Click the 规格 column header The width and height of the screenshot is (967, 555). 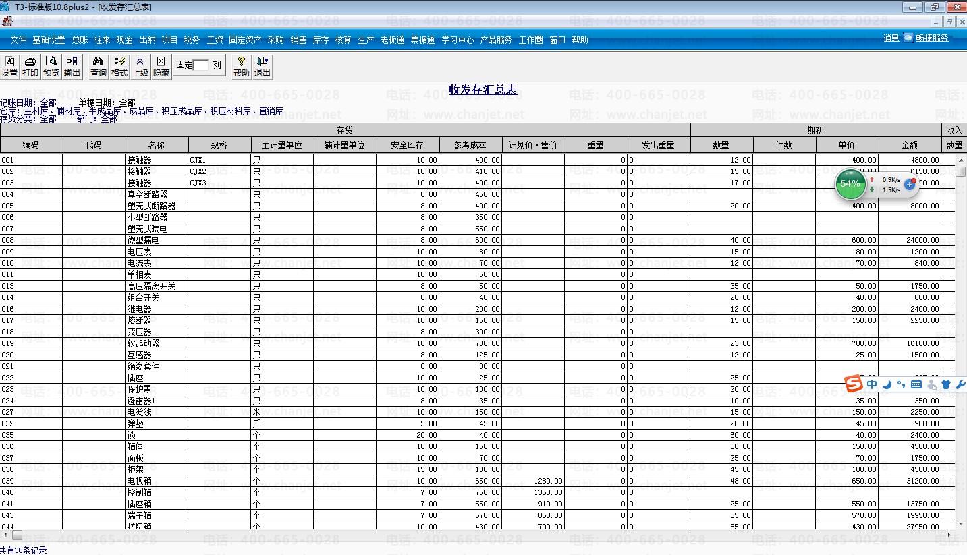219,145
